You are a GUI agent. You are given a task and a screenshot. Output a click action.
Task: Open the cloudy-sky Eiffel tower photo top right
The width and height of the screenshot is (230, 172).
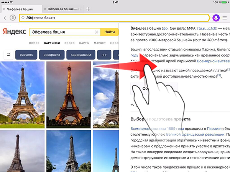106,95
